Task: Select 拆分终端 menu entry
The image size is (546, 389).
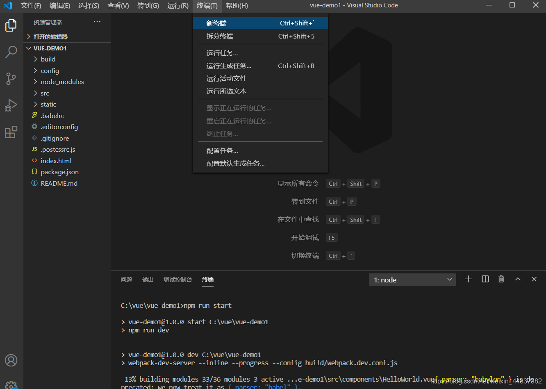Action: coord(260,36)
